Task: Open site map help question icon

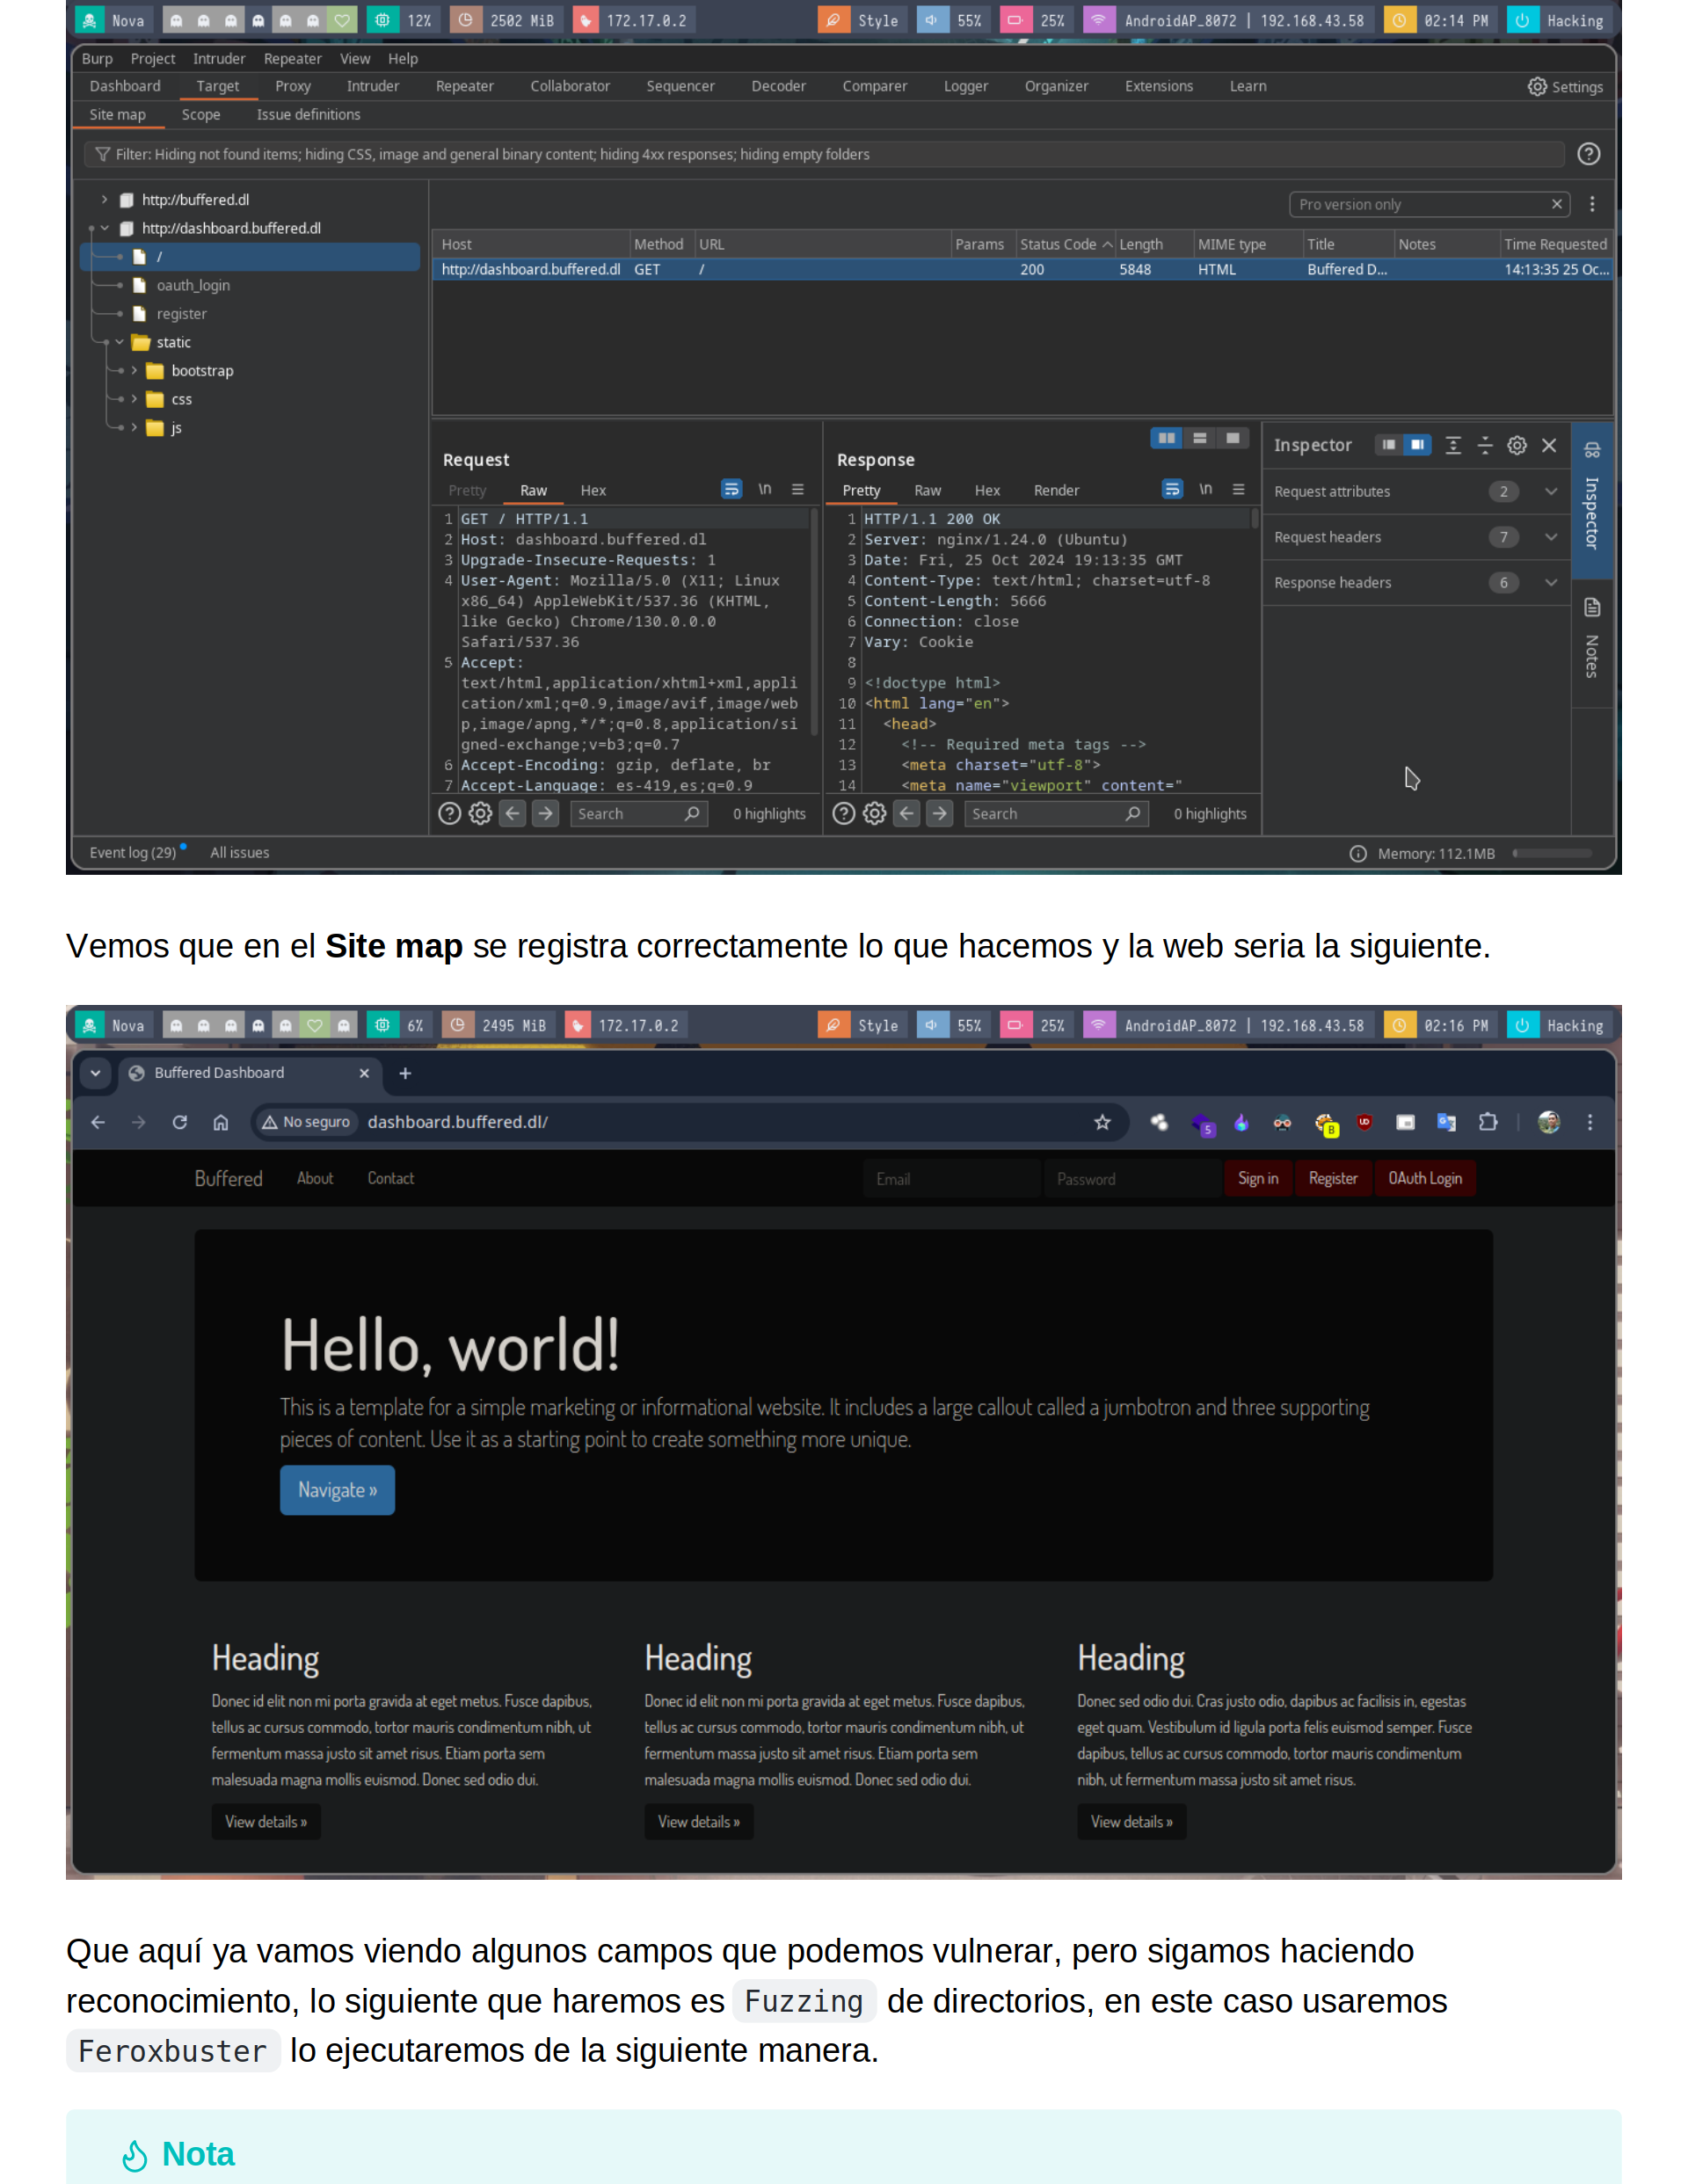Action: pos(1588,154)
